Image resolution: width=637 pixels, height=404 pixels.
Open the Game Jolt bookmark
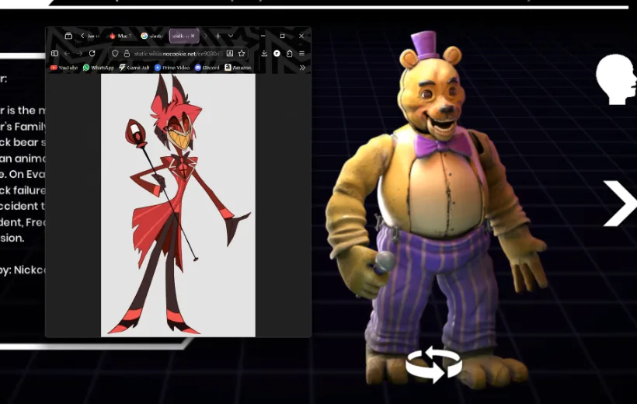coord(134,68)
